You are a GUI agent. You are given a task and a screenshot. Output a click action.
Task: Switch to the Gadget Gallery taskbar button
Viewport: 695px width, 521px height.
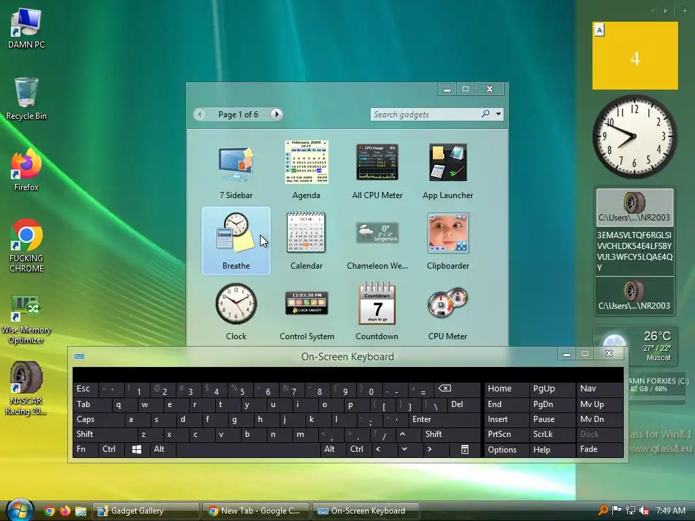(x=145, y=511)
